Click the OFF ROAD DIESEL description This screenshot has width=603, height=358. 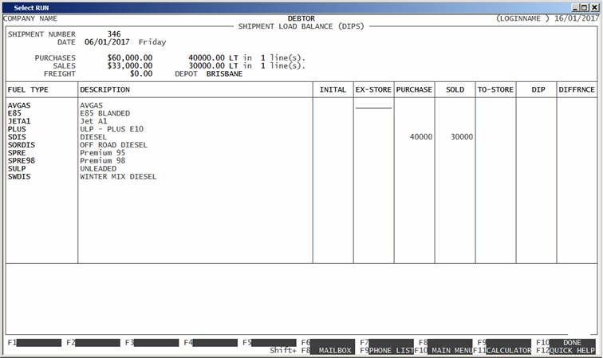pos(113,145)
